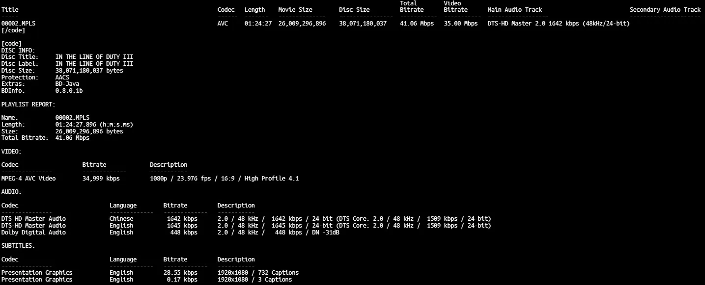Click the BDInfo version 0.8.0.1b
This screenshot has height=285, width=705.
[x=69, y=91]
